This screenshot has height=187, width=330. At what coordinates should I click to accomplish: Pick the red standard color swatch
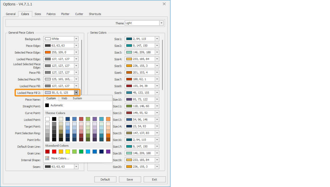(54, 152)
